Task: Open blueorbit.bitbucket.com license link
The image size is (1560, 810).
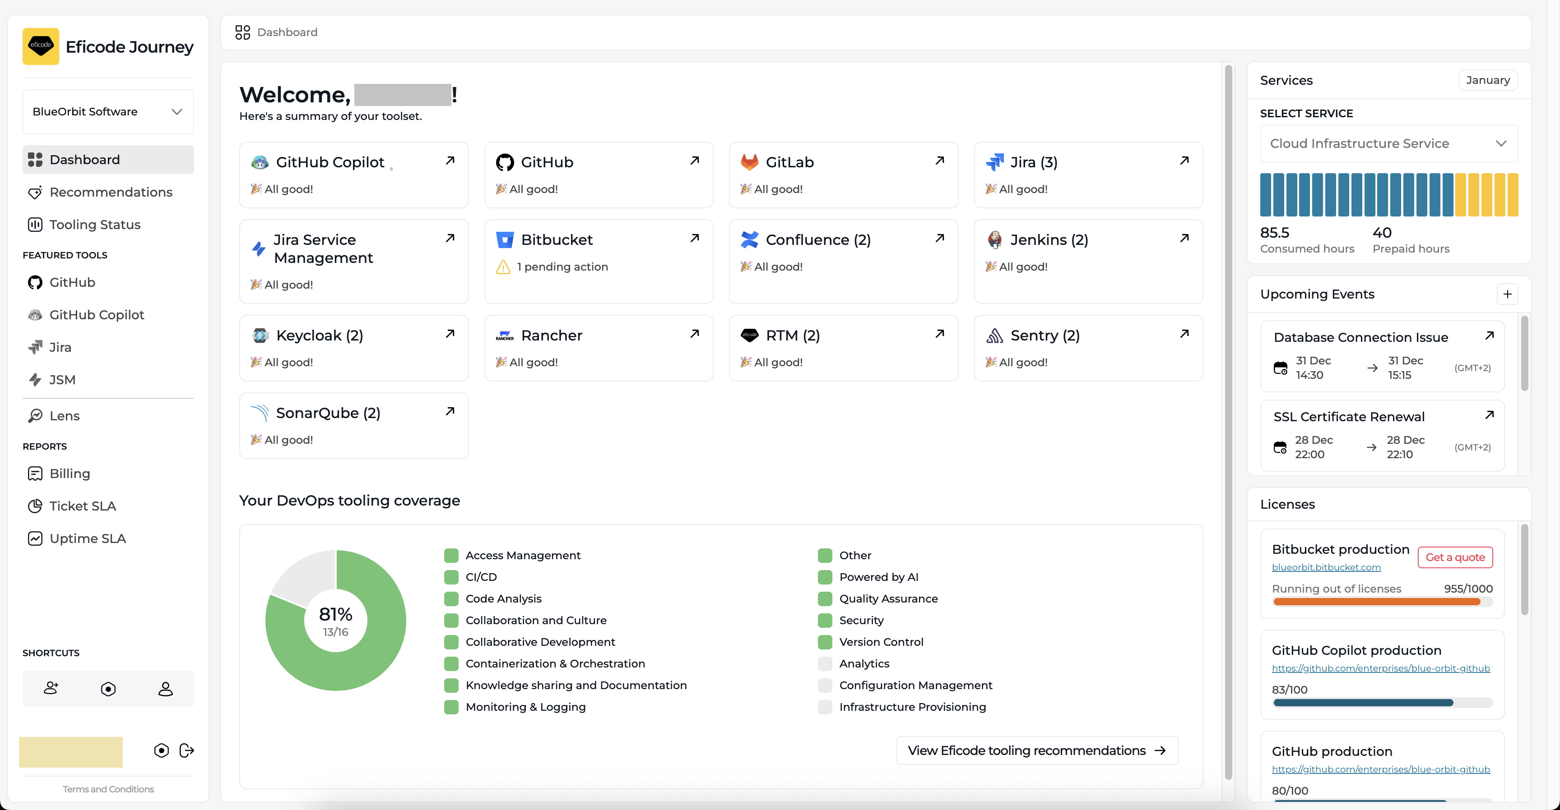Action: pyautogui.click(x=1326, y=567)
